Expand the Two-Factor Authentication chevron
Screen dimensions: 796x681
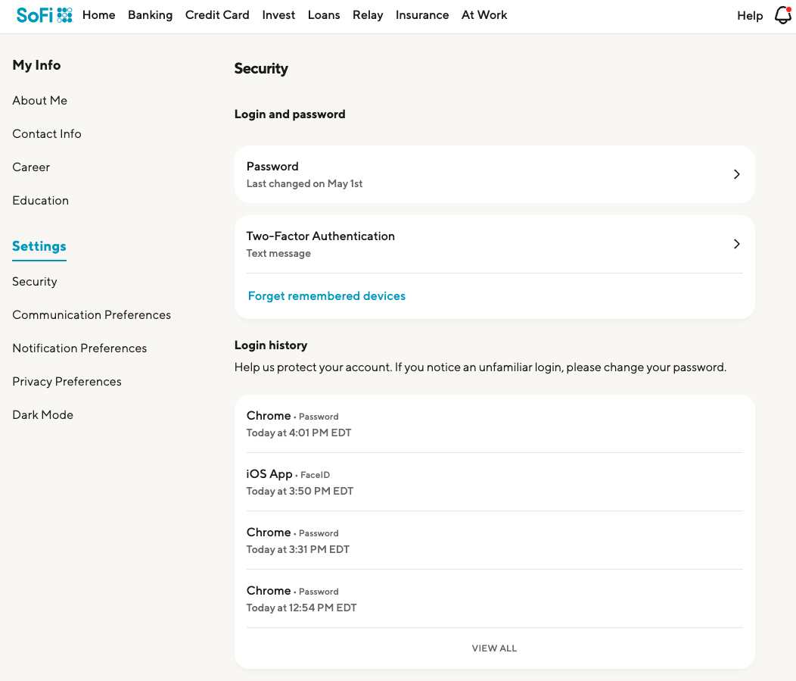pos(736,244)
